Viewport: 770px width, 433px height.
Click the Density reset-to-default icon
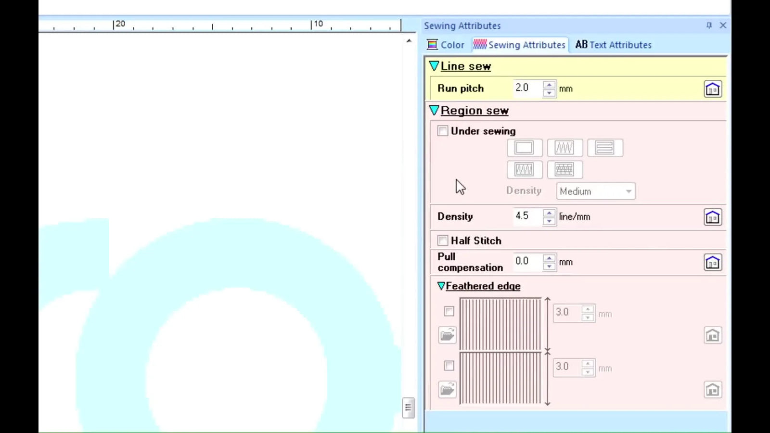pos(712,217)
